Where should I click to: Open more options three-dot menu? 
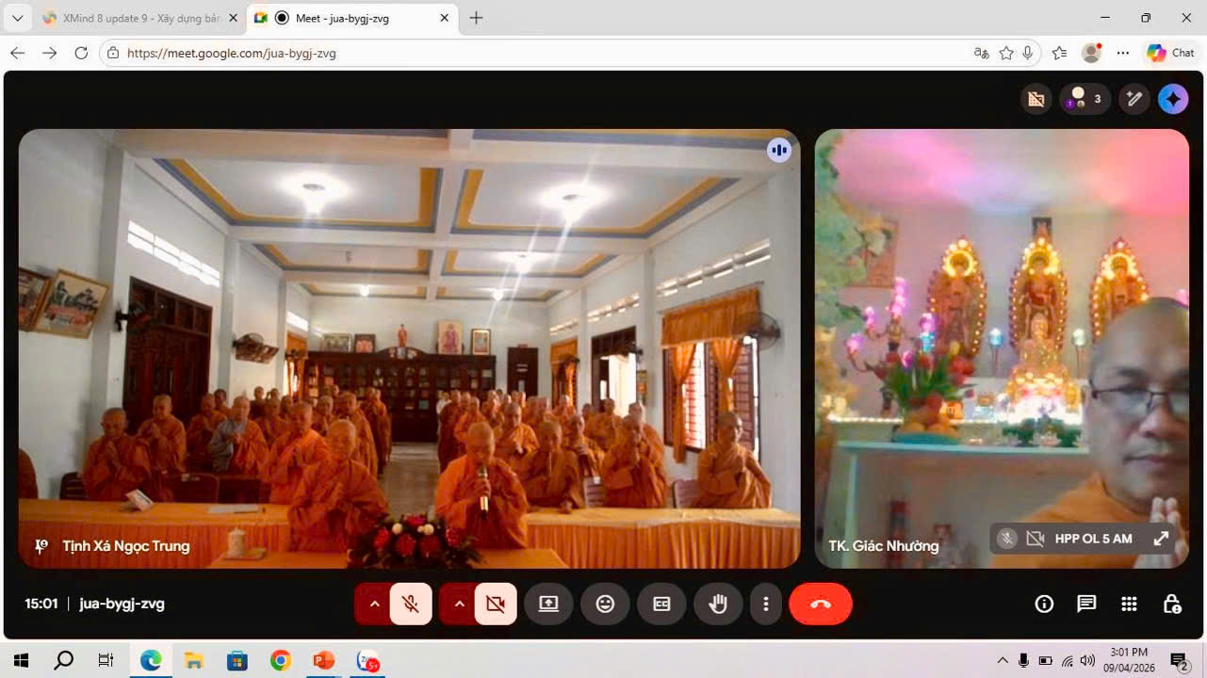coord(766,605)
